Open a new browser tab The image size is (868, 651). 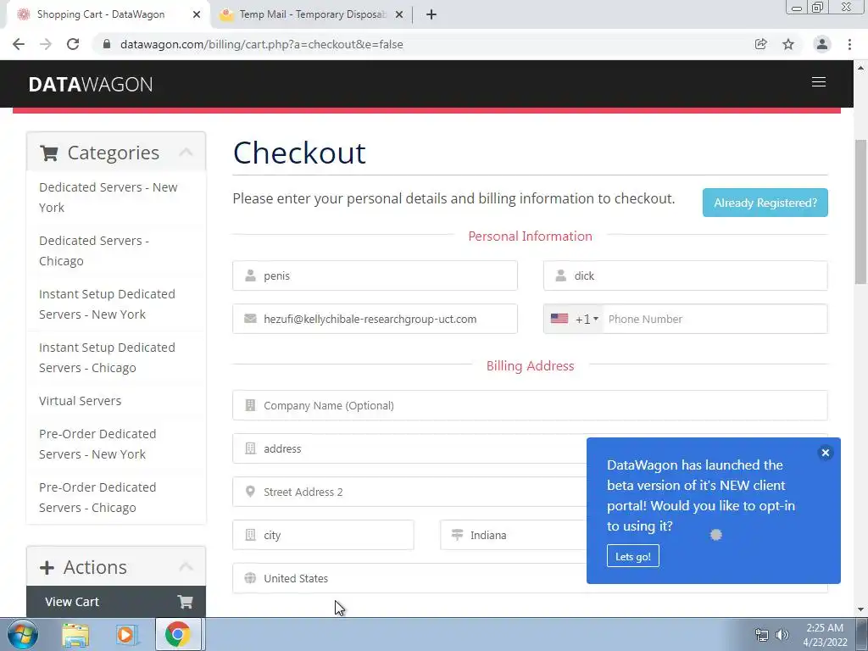[x=431, y=14]
